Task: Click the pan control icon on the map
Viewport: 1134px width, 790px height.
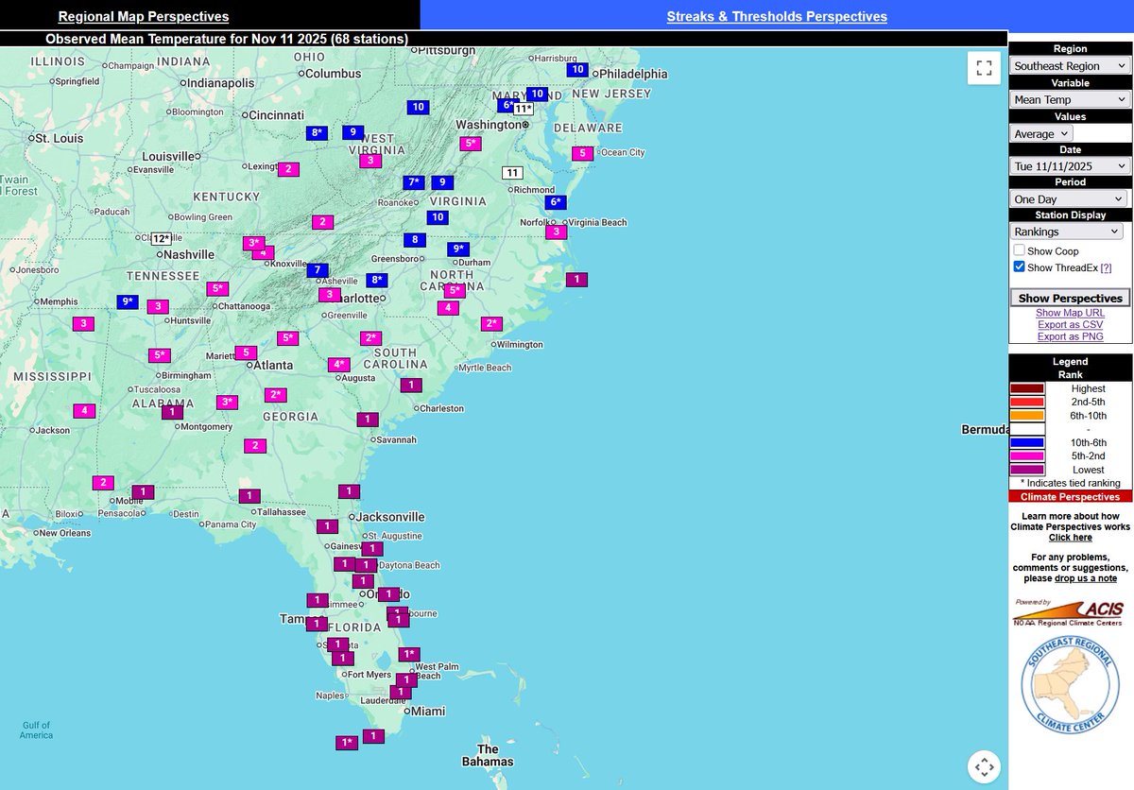Action: 984,766
